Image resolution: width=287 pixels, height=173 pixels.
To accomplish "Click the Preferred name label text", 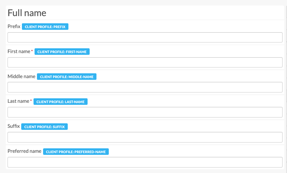I will tap(24, 151).
